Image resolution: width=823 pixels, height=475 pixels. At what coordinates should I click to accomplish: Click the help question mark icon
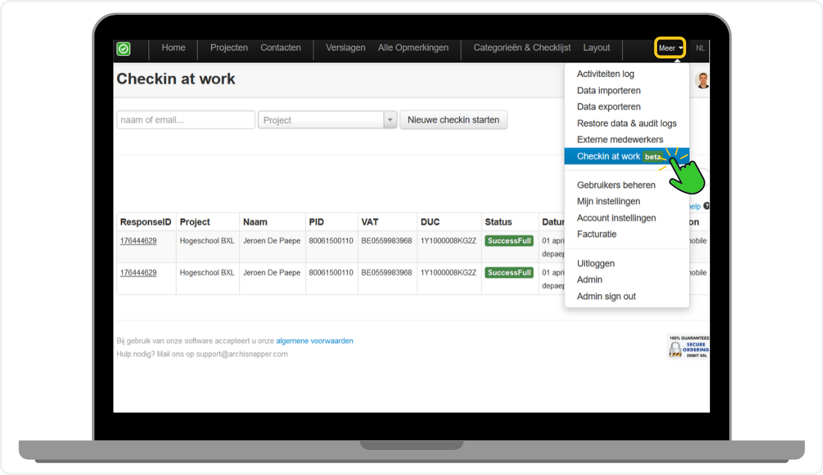(707, 206)
